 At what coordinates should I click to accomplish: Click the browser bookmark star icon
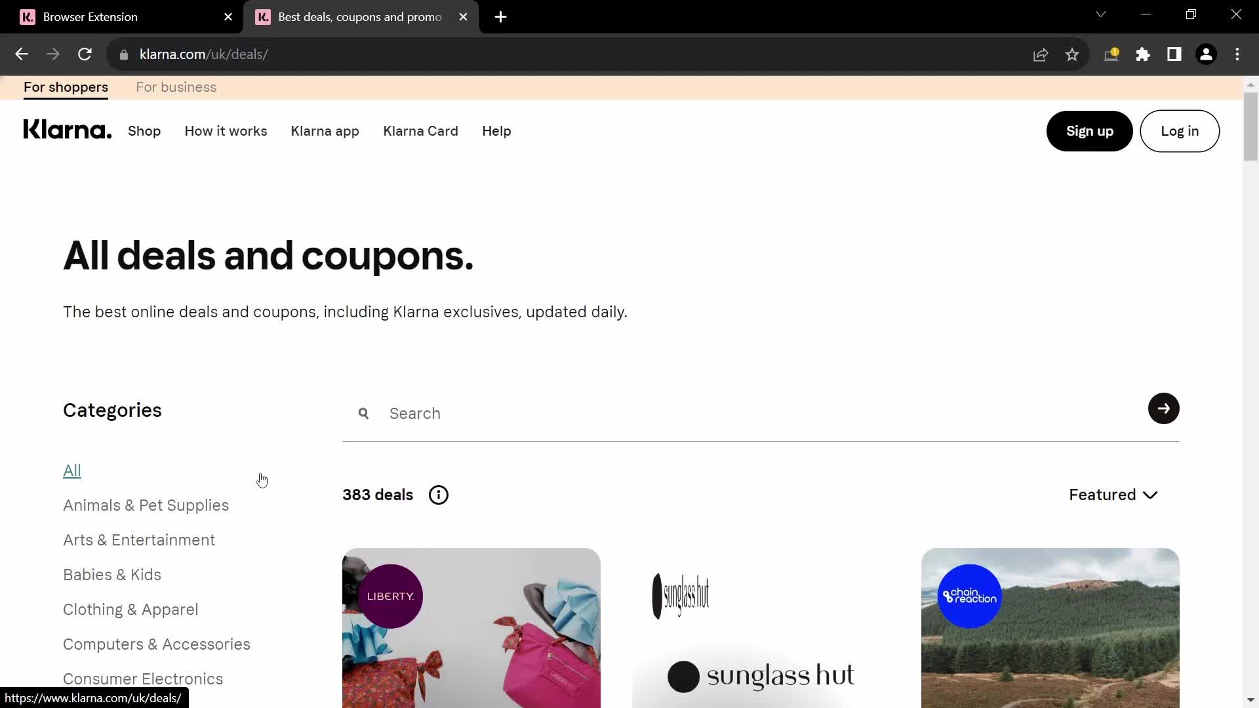1071,54
